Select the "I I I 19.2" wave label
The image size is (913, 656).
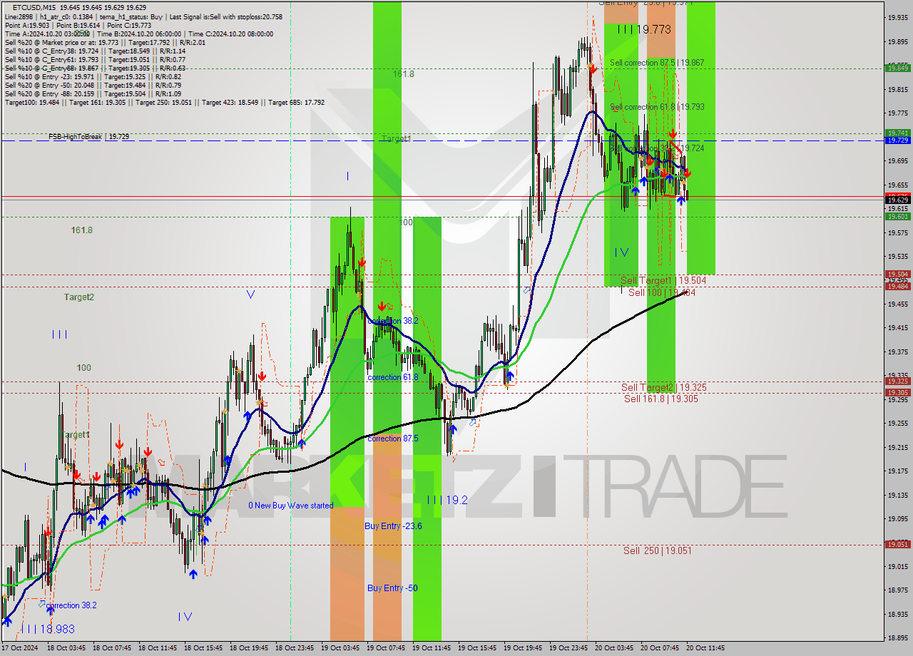coord(447,501)
